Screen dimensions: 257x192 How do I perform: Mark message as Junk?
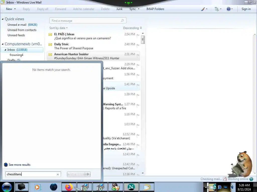point(119,9)
